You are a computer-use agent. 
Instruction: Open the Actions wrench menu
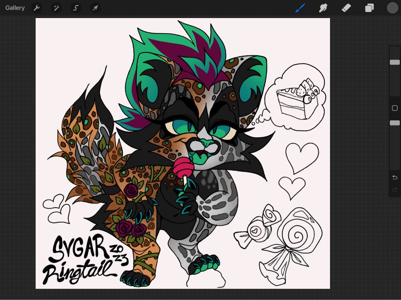[36, 8]
